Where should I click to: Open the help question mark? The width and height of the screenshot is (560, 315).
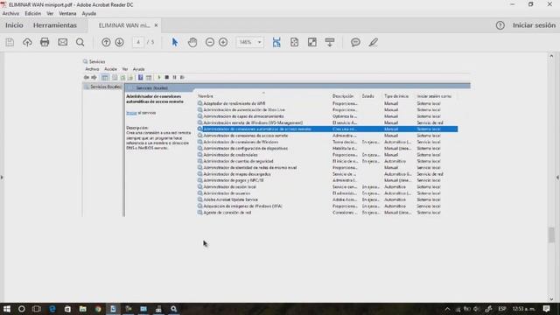pyautogui.click(x=500, y=25)
